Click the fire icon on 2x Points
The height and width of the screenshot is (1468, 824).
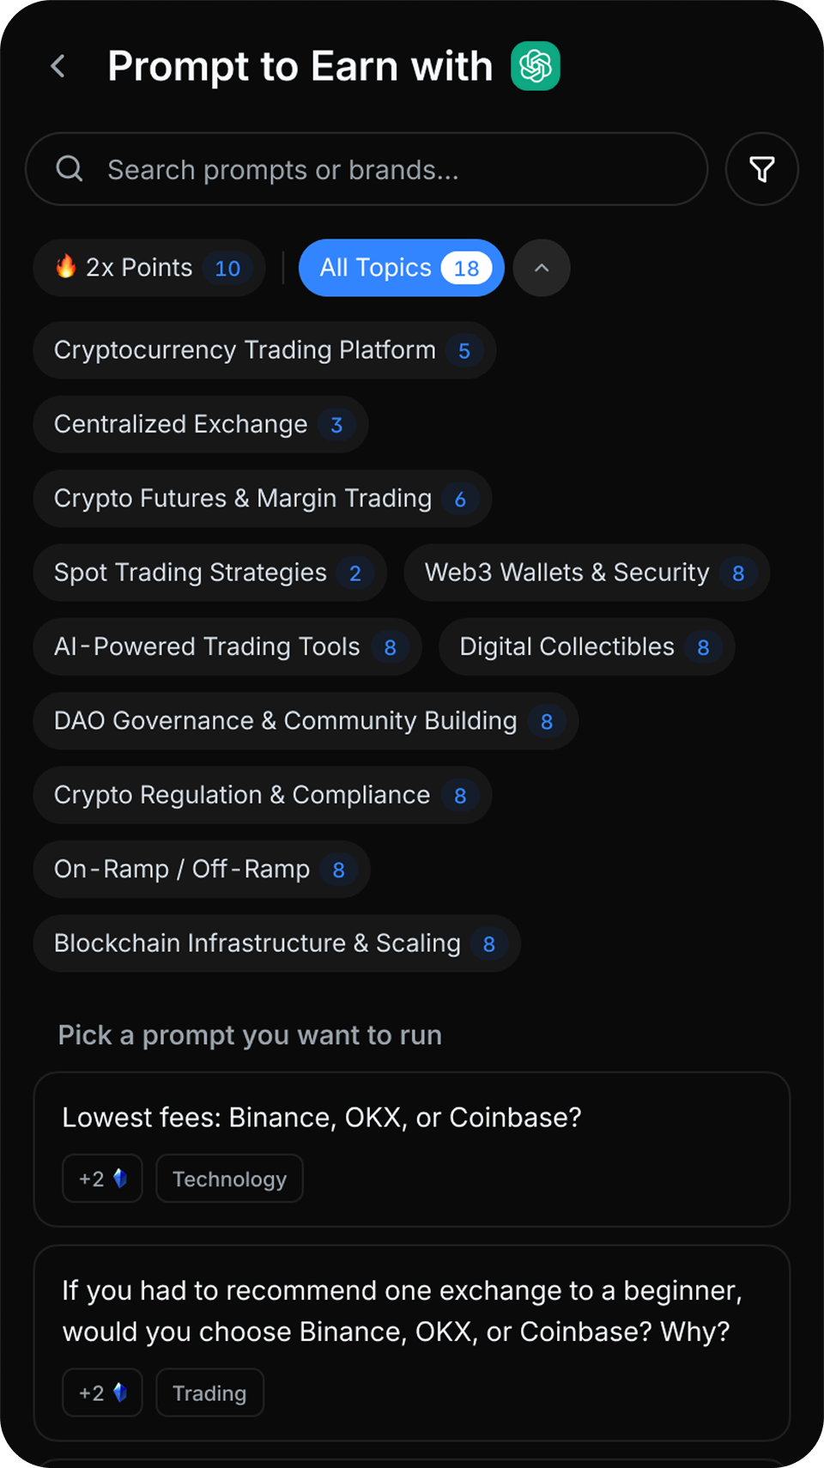[66, 267]
